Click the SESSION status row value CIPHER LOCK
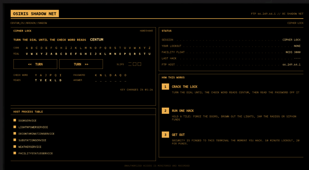The width and height of the screenshot is (309, 170). [292, 40]
